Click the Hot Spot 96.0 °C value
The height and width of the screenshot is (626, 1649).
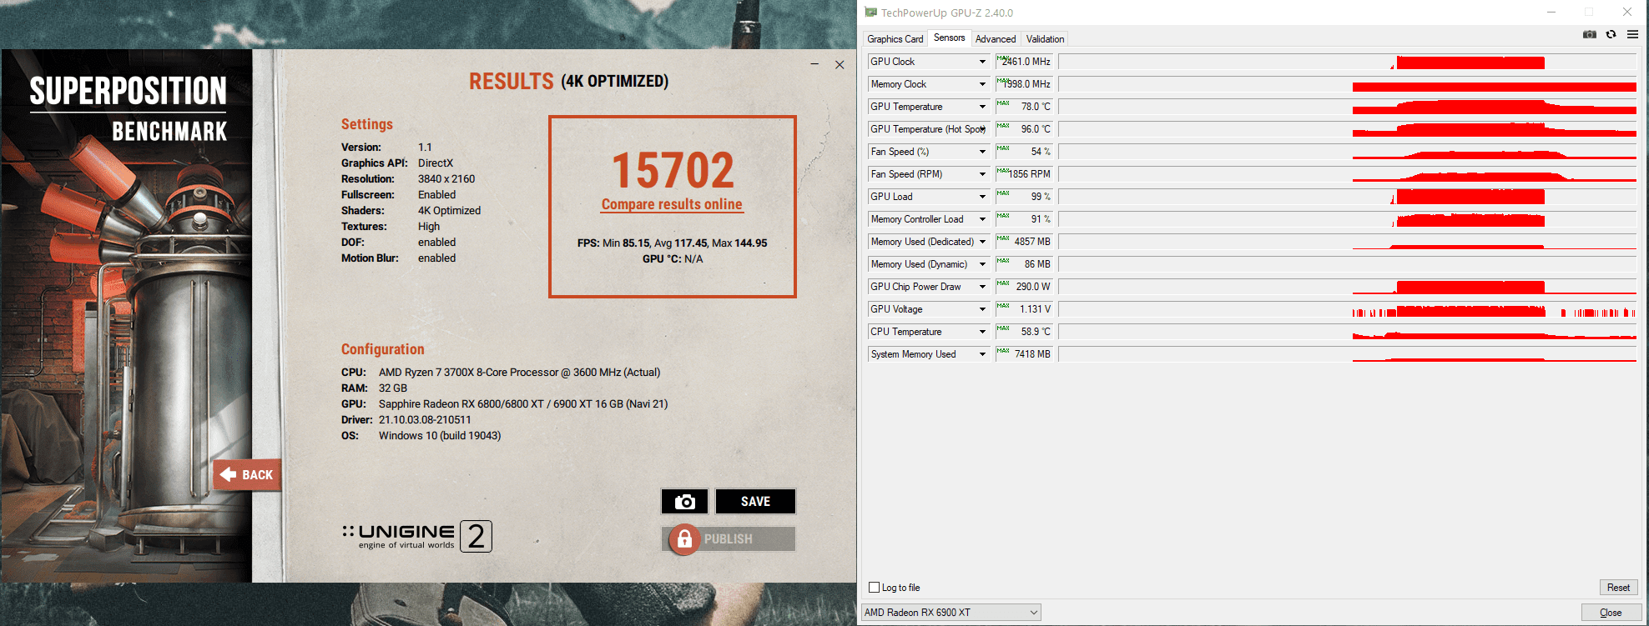click(x=1024, y=129)
